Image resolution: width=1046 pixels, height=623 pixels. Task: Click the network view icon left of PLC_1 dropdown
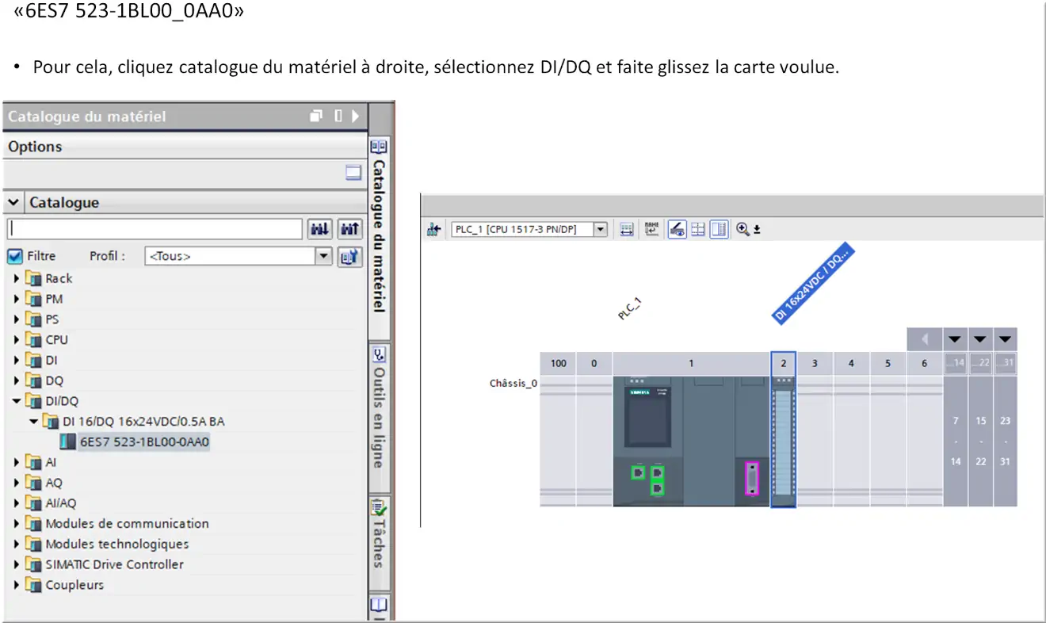coord(433,229)
